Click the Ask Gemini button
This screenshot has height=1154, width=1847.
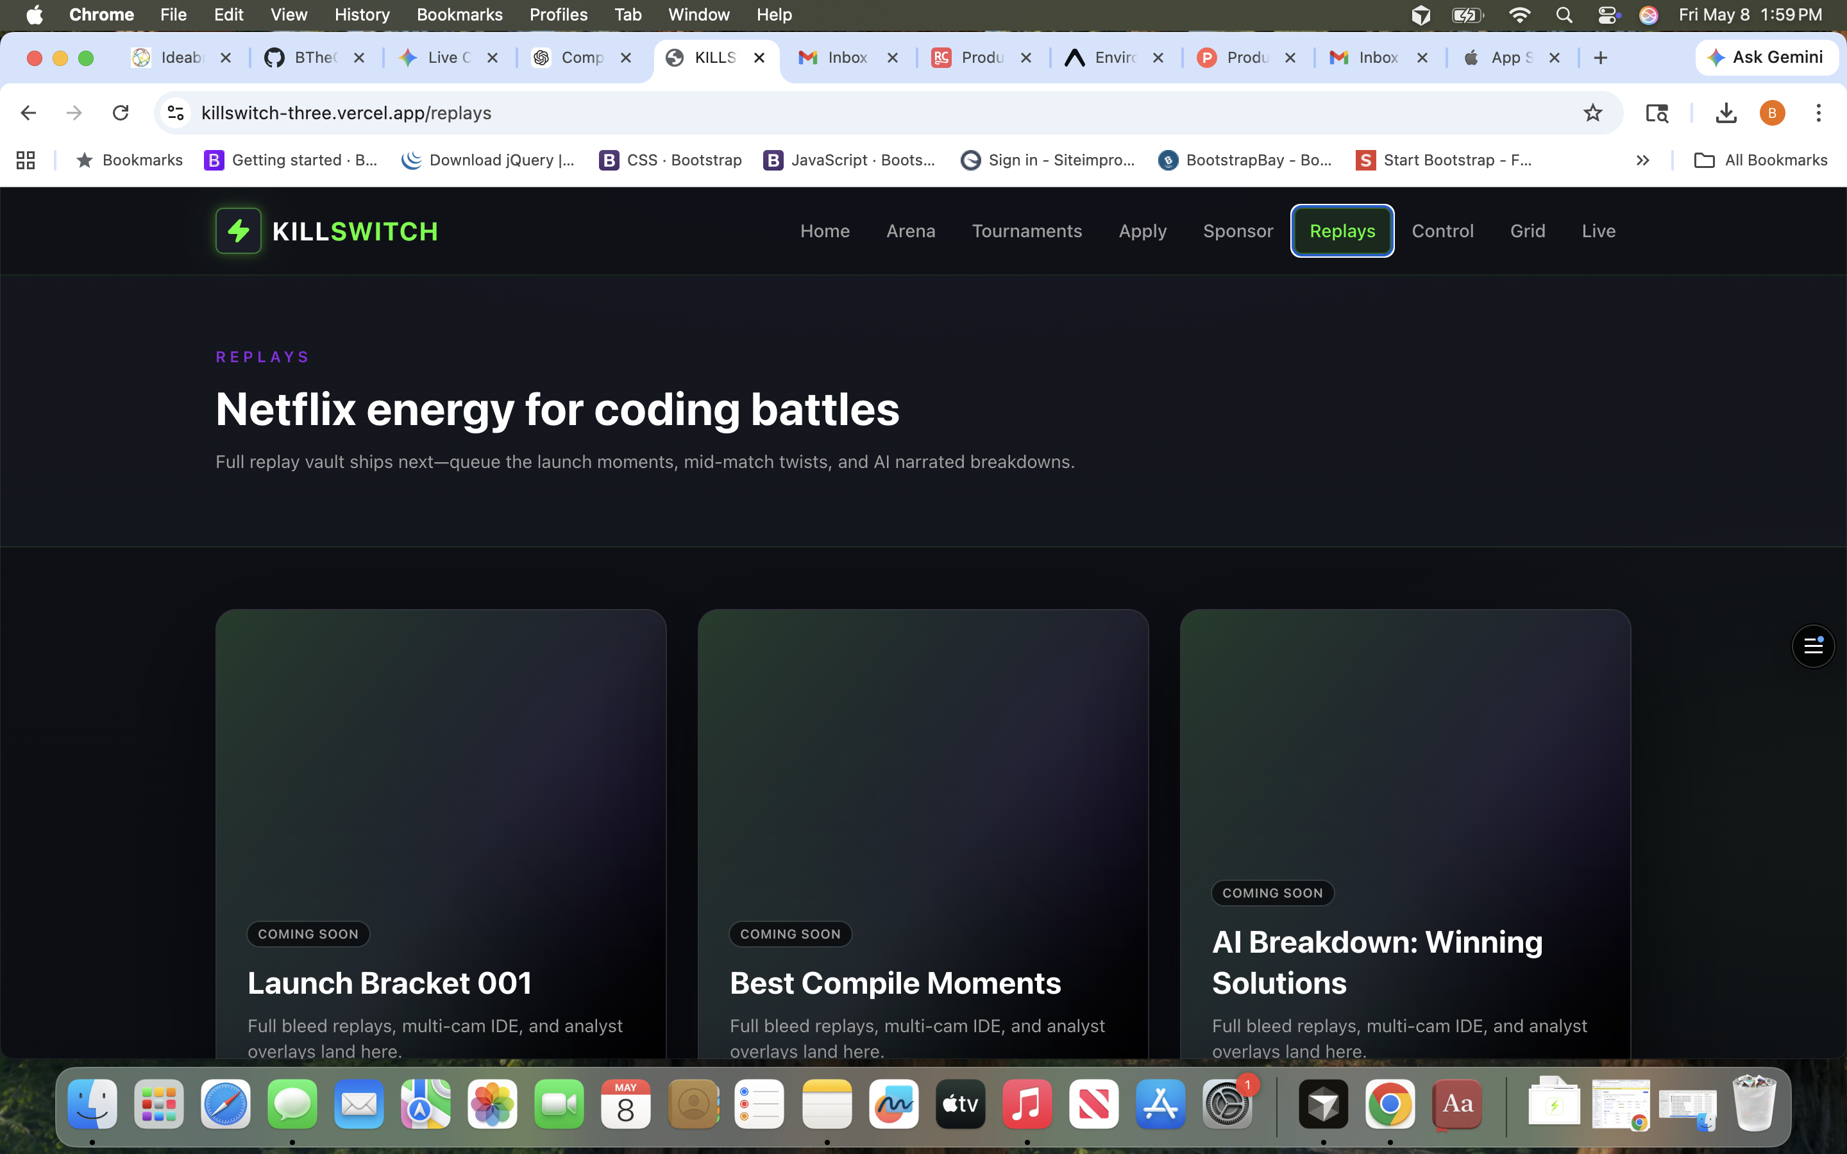click(x=1766, y=57)
